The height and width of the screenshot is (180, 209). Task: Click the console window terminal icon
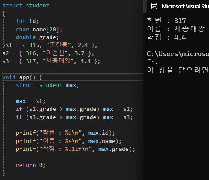(154, 7)
